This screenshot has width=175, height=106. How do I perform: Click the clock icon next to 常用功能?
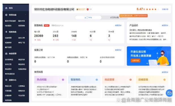[6, 15]
